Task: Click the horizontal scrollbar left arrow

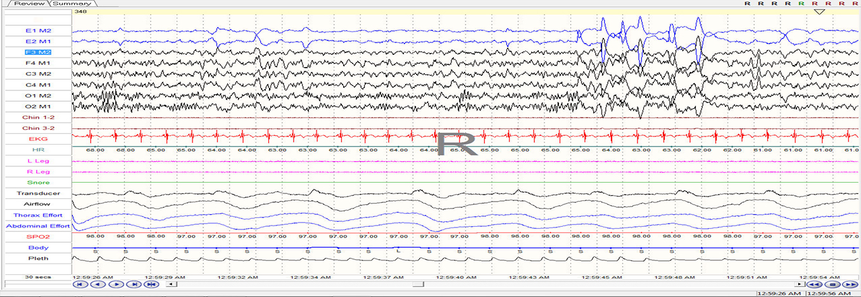Action: click(x=169, y=284)
